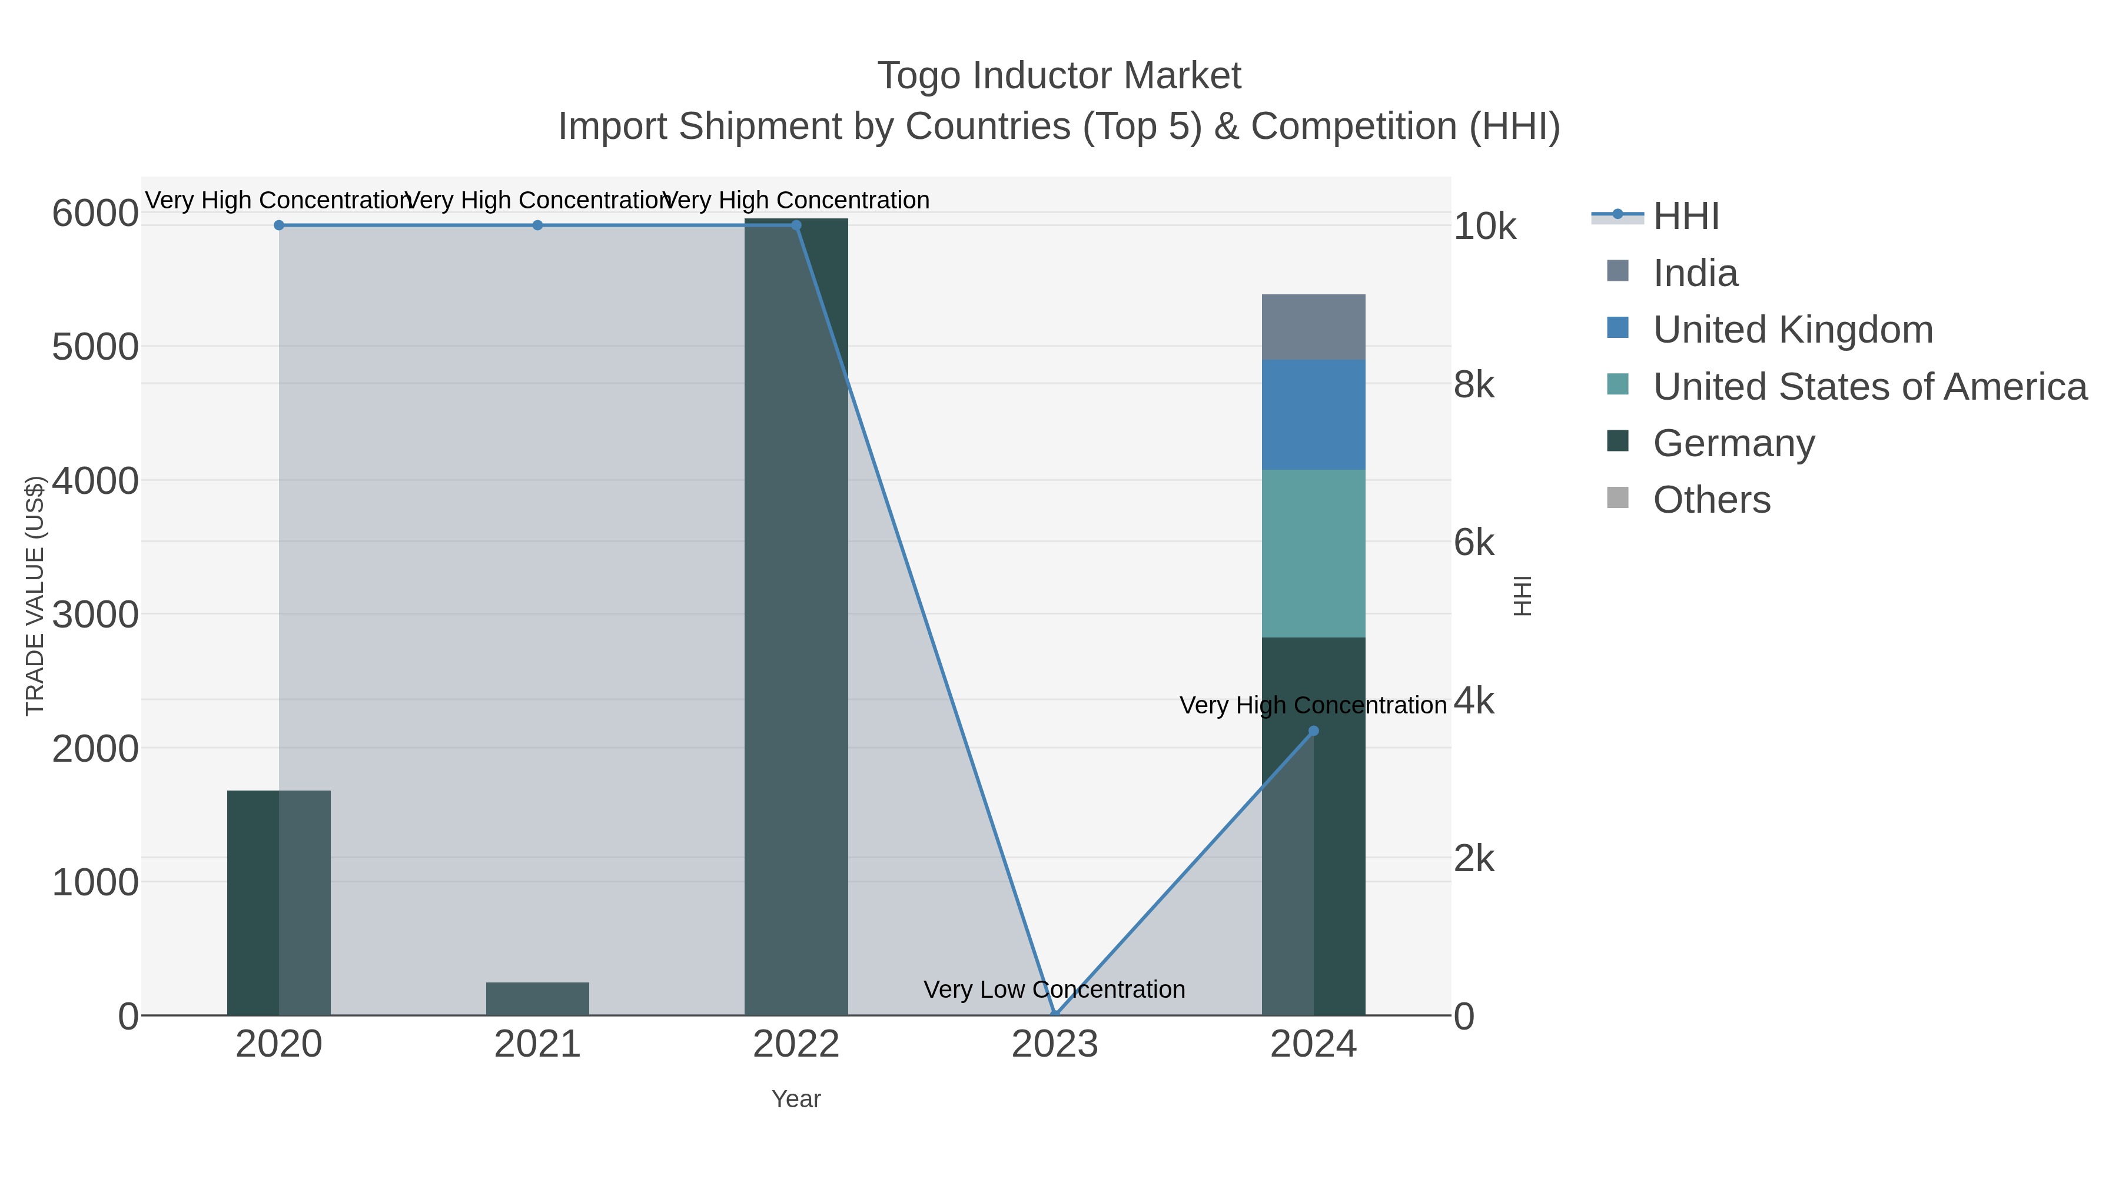2119x1192 pixels.
Task: Click the 6000 y-axis tick label
Action: point(95,214)
